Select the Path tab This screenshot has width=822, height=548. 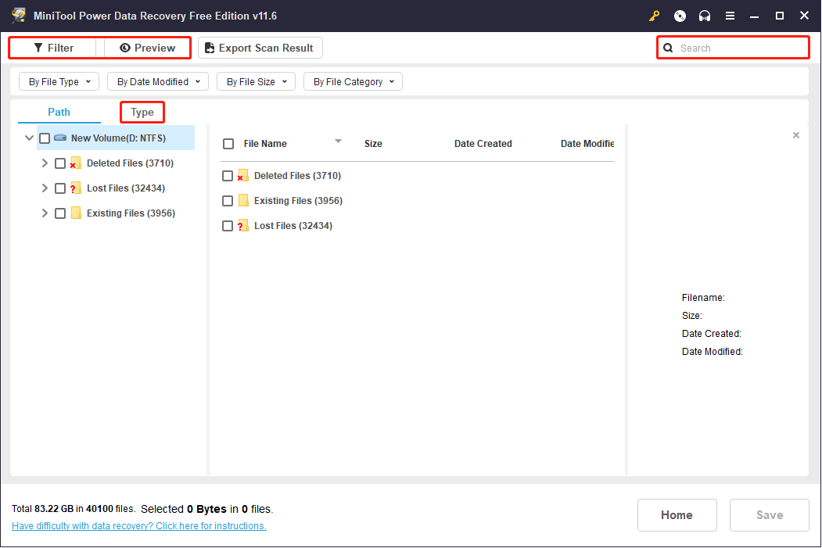pyautogui.click(x=59, y=112)
